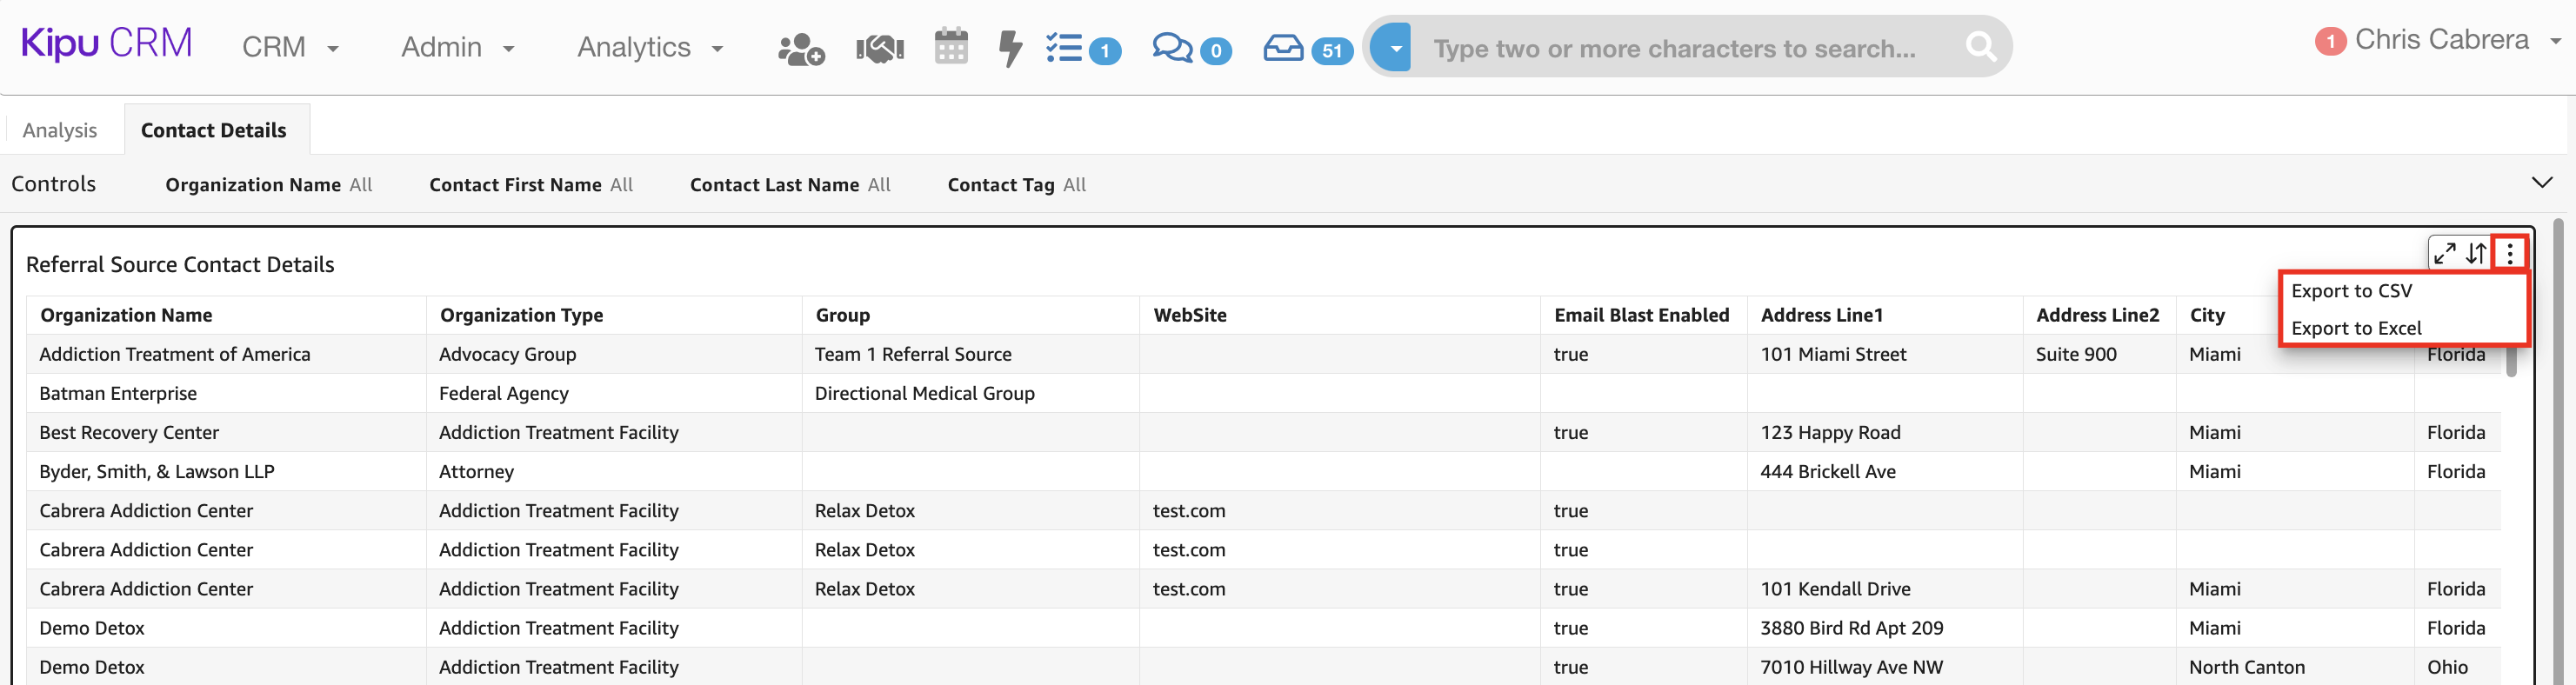Viewport: 2576px width, 685px height.
Task: Expand the CRM navigation dropdown
Action: pyautogui.click(x=290, y=48)
